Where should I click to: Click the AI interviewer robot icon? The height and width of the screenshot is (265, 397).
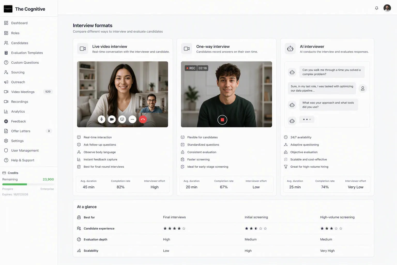click(x=290, y=49)
